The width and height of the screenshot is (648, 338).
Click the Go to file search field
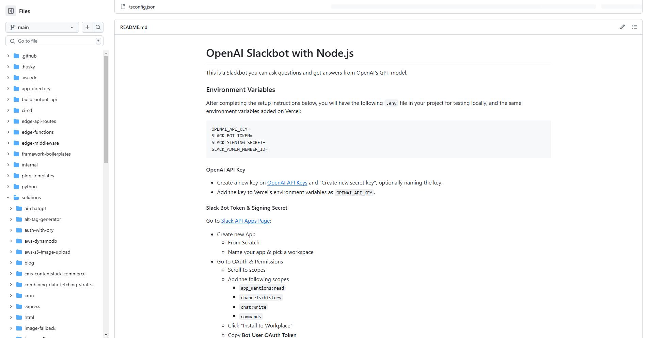(54, 41)
